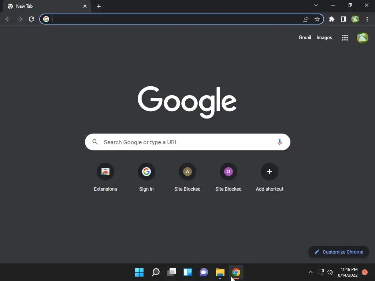This screenshot has height=281, width=375.
Task: Reload the page with the refresh icon
Action: 31,19
